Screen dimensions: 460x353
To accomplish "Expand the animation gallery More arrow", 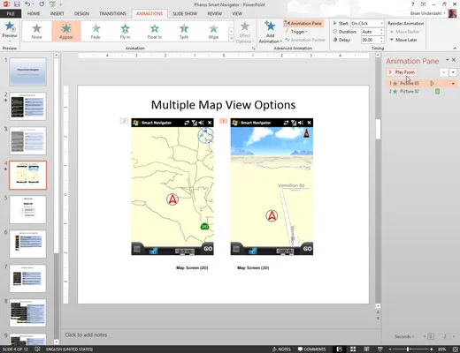I will click(x=232, y=38).
